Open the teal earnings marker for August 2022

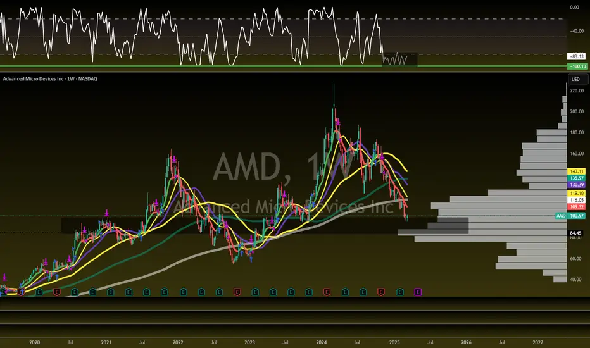pyautogui.click(x=220, y=292)
